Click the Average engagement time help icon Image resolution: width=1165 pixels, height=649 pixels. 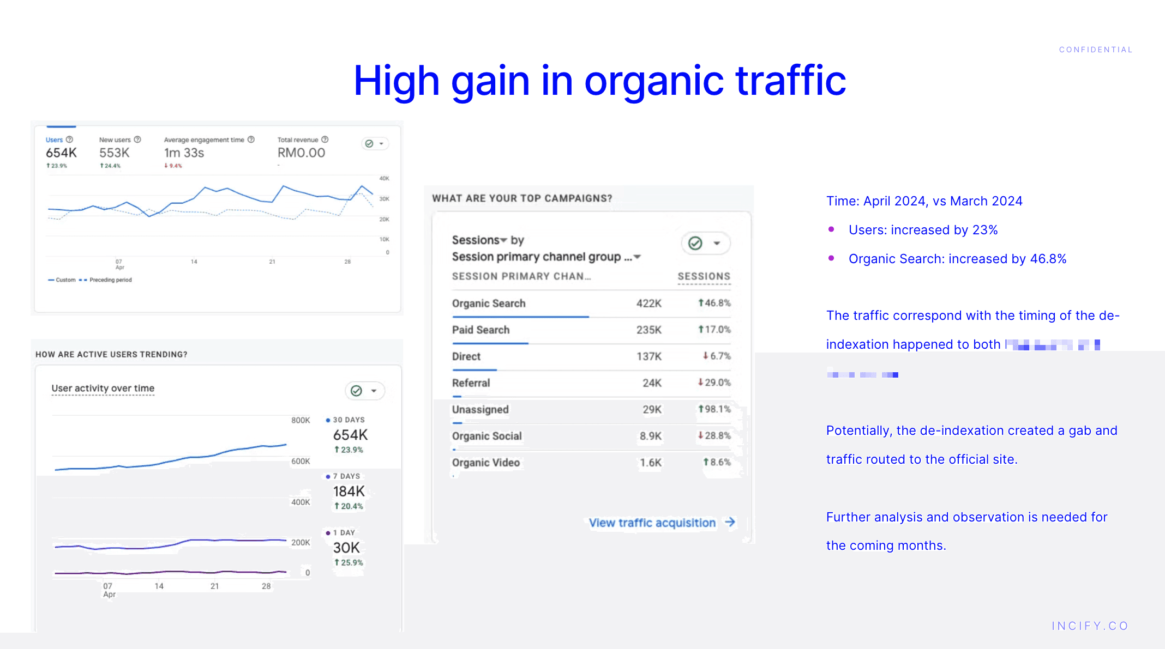pos(251,139)
